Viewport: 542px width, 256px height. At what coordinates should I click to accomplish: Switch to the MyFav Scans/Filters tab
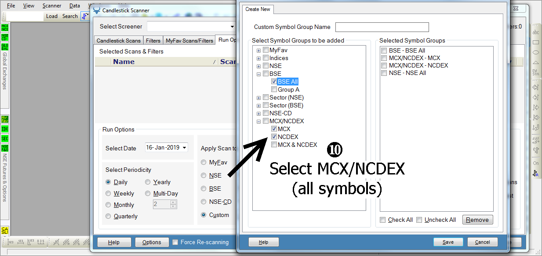click(x=189, y=40)
